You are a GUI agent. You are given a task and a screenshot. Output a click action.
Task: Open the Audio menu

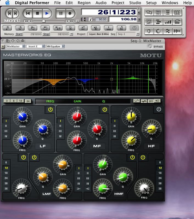click(x=101, y=3)
